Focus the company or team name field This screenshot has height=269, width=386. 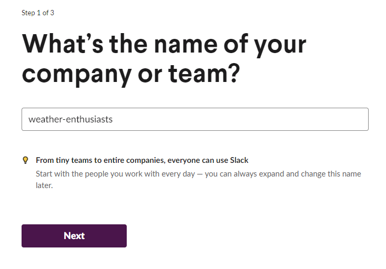pos(195,119)
